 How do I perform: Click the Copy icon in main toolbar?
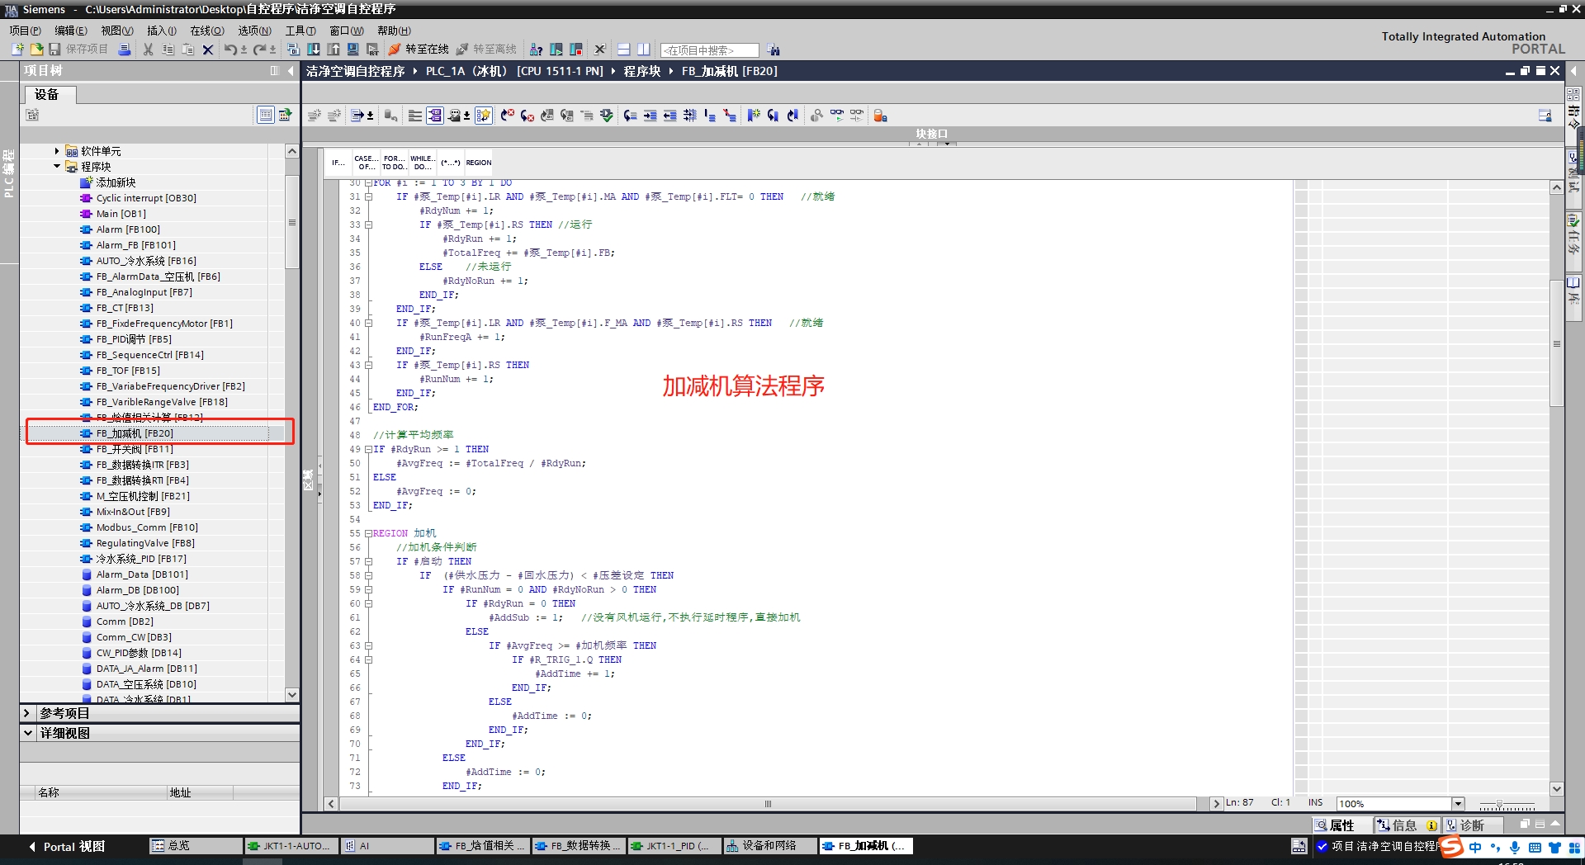click(168, 50)
